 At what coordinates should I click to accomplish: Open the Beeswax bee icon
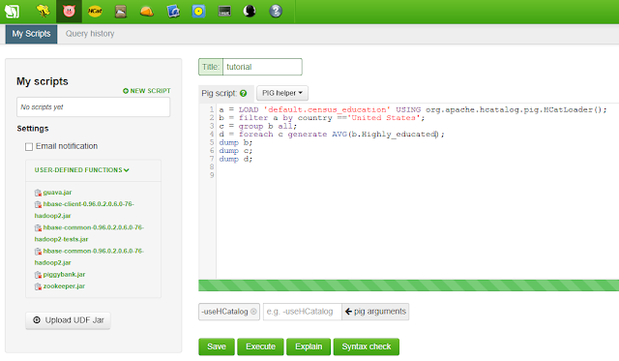pyautogui.click(x=43, y=11)
